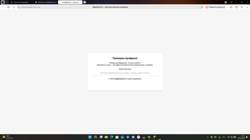
Task: Switch the РУС keyboard language
Action: [x=224, y=137]
